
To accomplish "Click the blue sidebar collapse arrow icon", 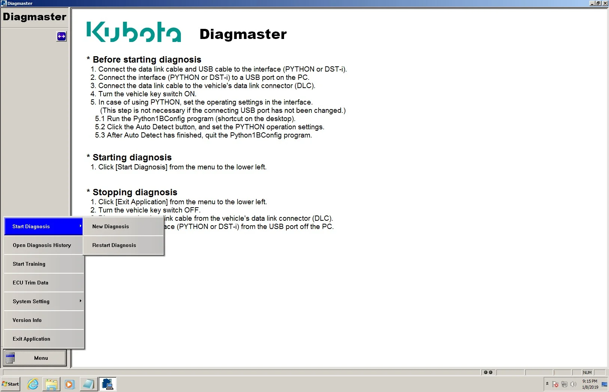I will 62,36.
